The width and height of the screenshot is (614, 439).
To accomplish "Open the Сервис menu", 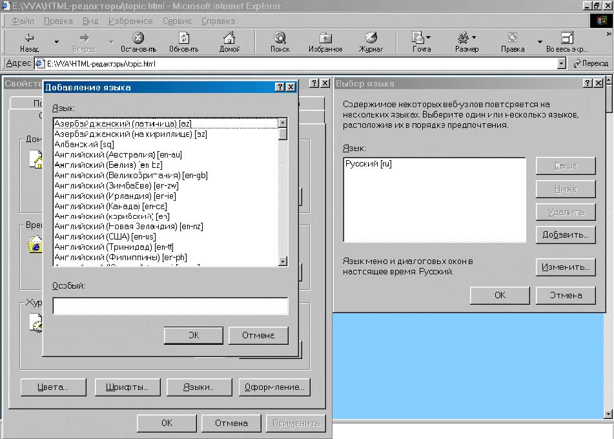I will tap(177, 21).
